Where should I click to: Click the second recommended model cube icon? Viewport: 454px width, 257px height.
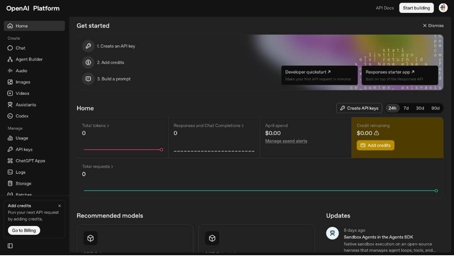pos(212,238)
